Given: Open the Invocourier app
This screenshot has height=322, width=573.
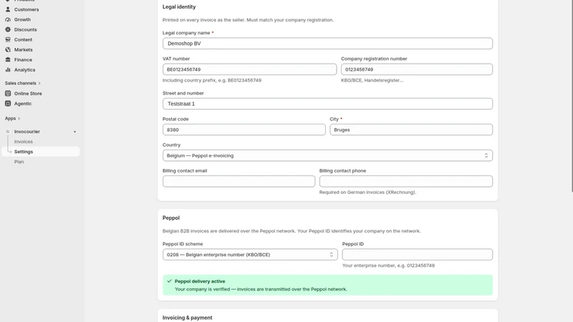Looking at the screenshot, I should point(27,132).
